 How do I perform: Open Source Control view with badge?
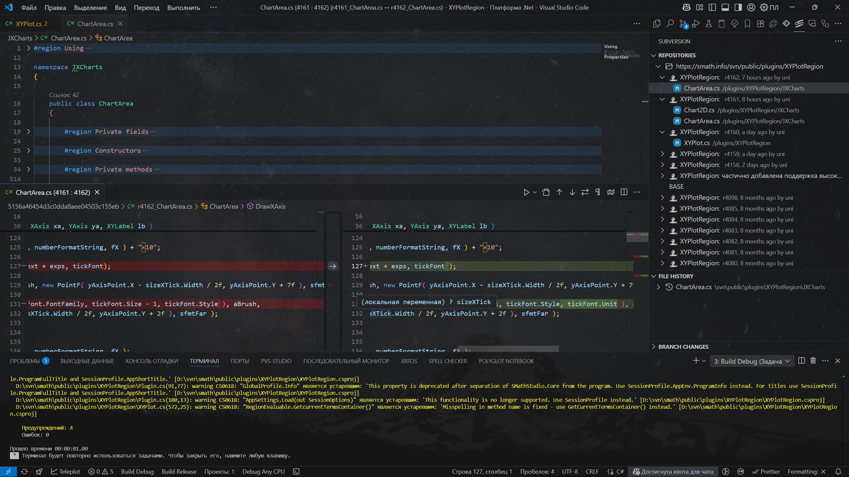[x=684, y=24]
